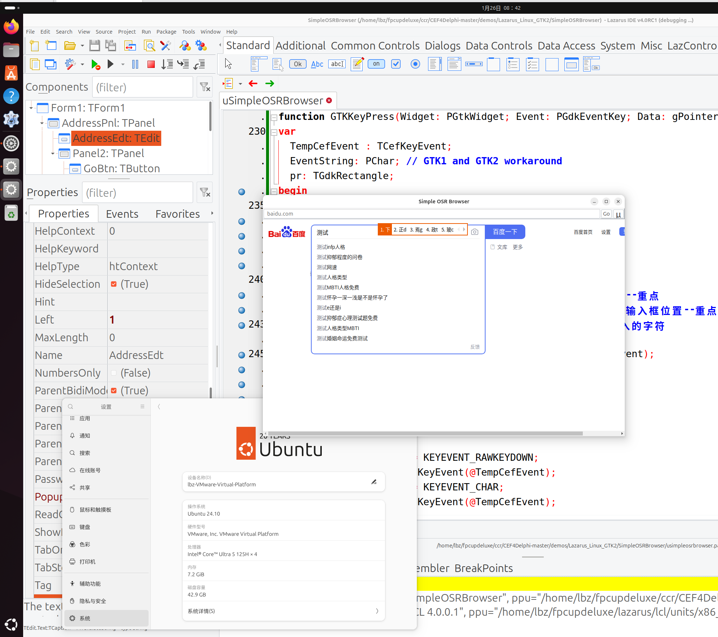Click the Go button beside address bar
The width and height of the screenshot is (718, 637).
pos(606,214)
